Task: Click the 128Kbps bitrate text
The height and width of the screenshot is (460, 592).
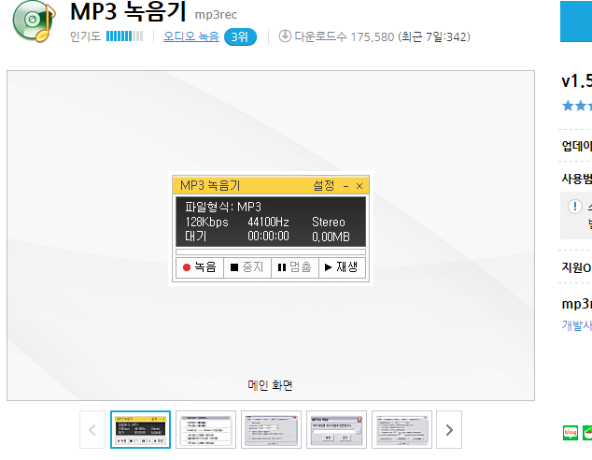Action: (207, 222)
